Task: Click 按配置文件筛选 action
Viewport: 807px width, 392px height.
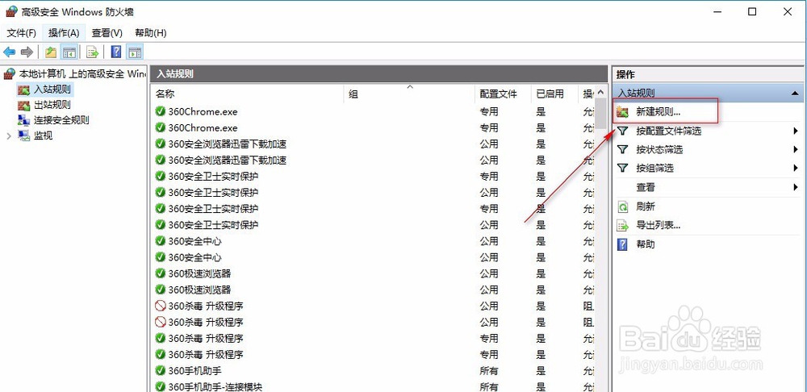Action: pos(668,131)
